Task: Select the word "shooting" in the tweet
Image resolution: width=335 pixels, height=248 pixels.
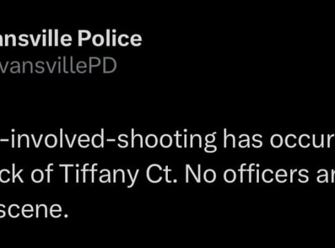Action: point(166,140)
